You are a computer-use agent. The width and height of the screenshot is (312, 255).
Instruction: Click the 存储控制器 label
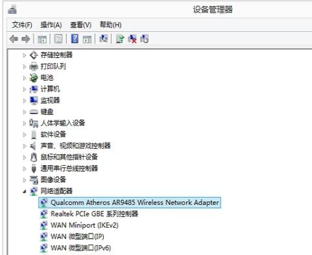[x=56, y=55]
